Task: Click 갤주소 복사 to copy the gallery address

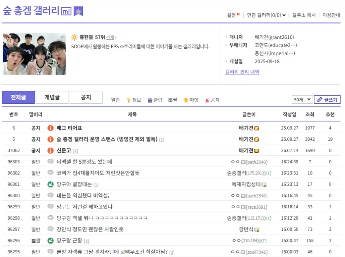Action: (x=304, y=15)
